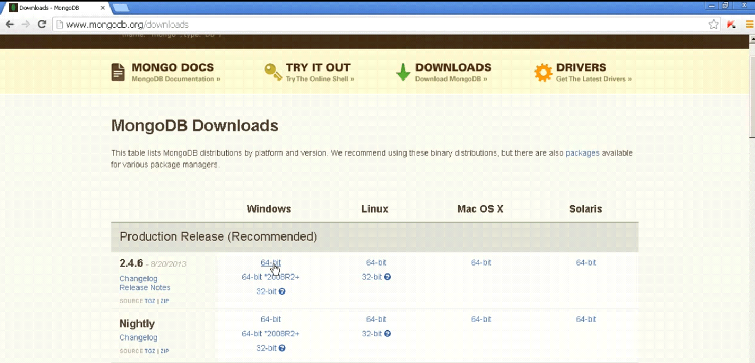Viewport: 755px width, 363px height.
Task: Open the TRY IT OUT heading link
Action: tap(318, 68)
